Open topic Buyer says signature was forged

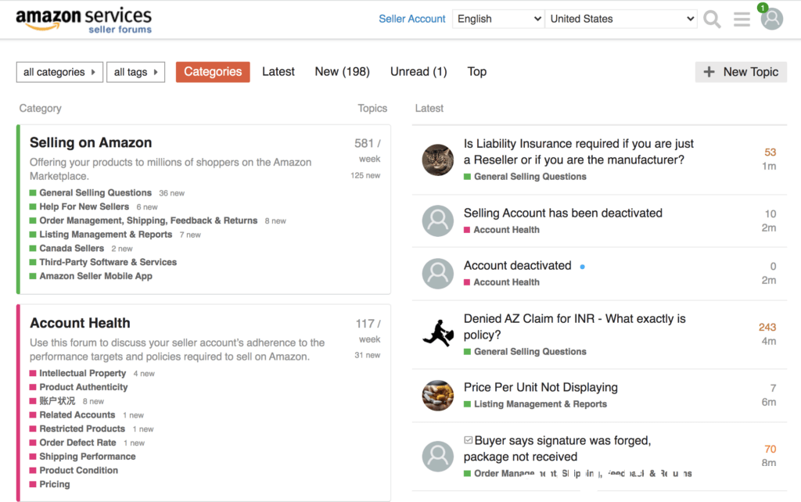click(x=558, y=448)
